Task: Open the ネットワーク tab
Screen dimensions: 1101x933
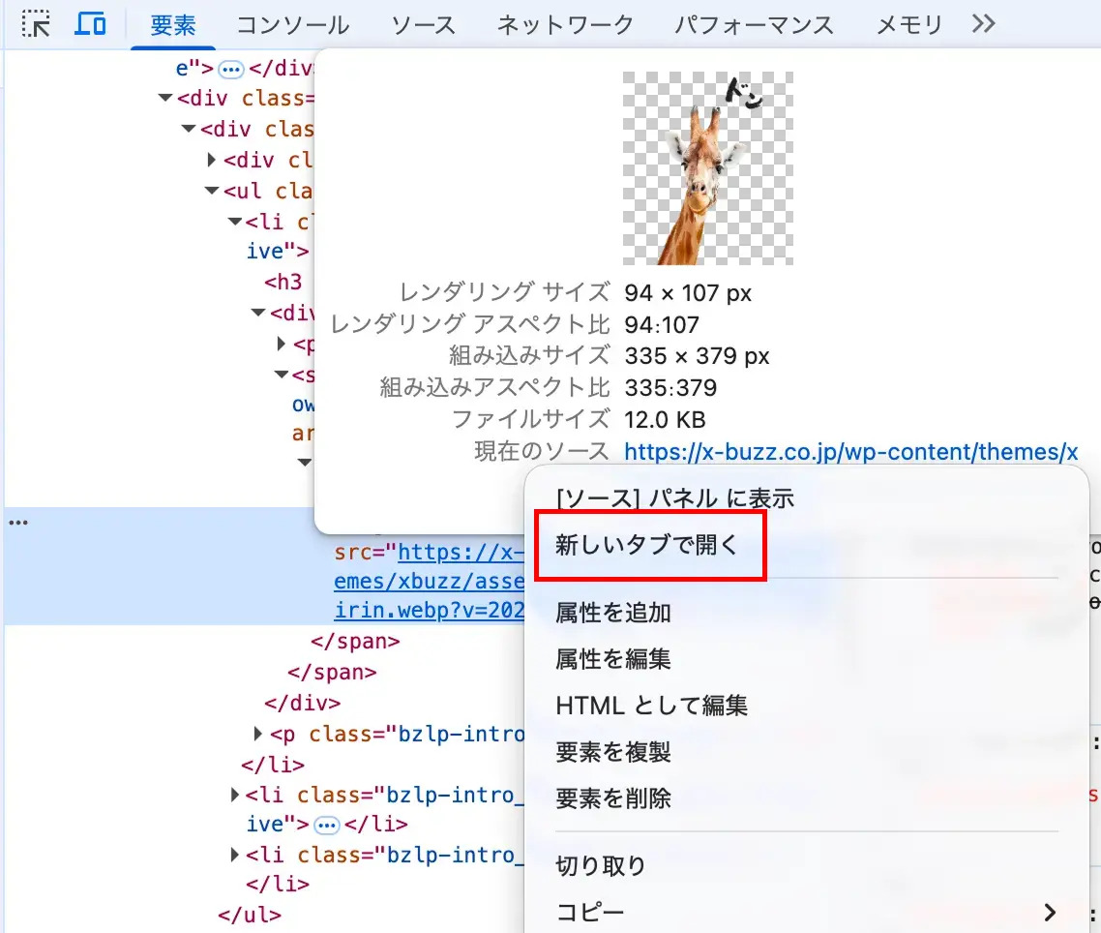Action: (565, 25)
